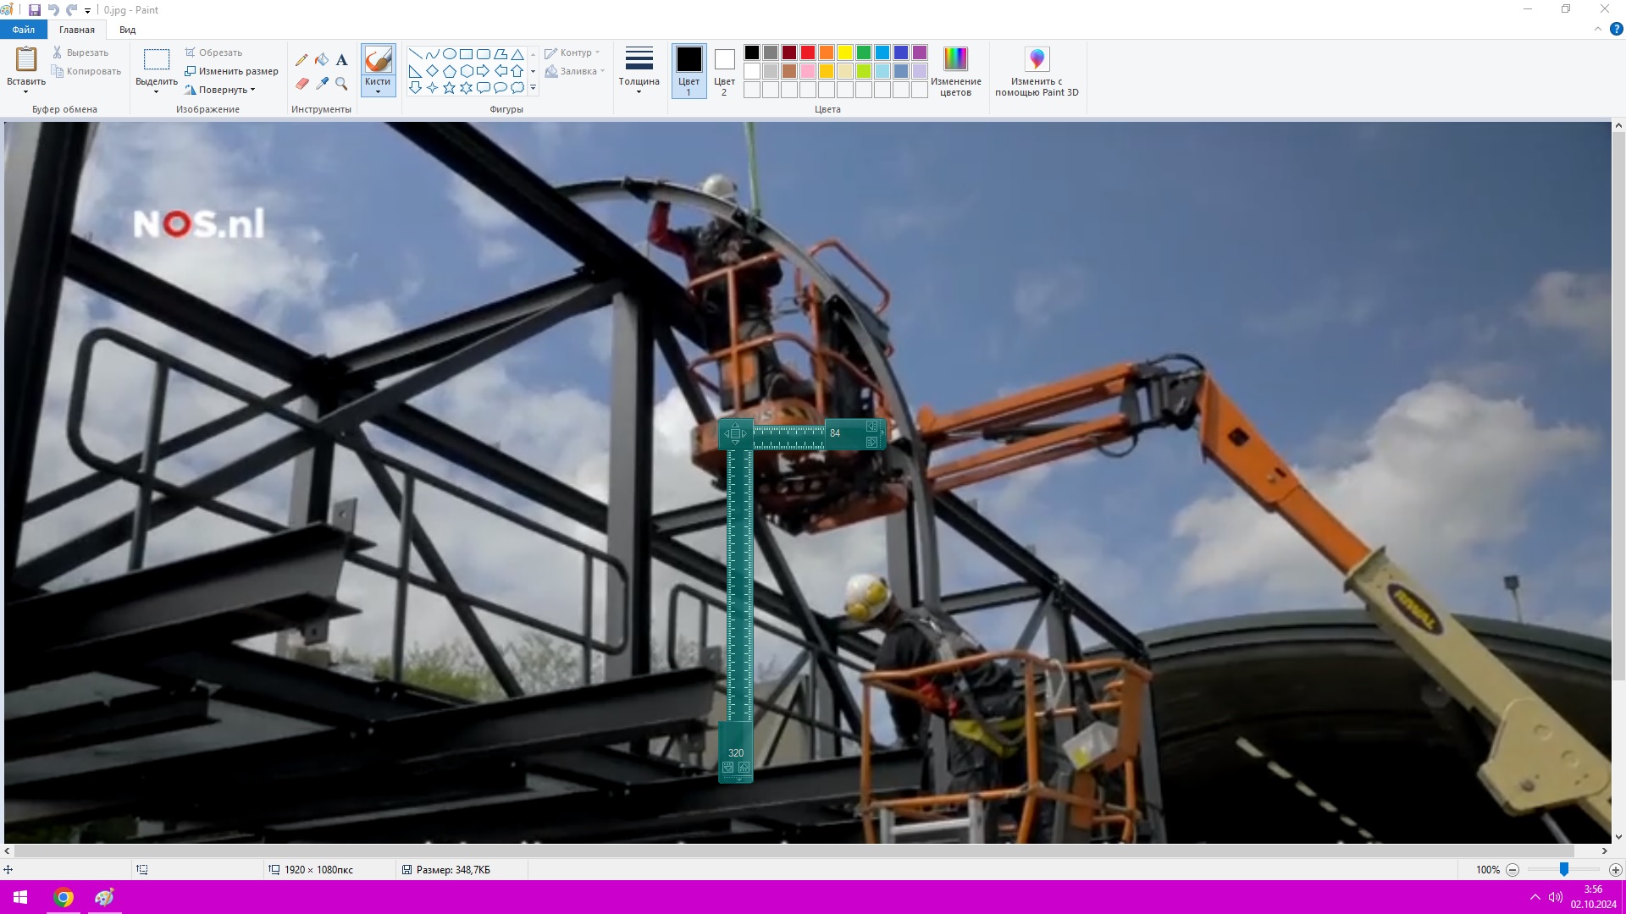Choose the Line shape
The height and width of the screenshot is (914, 1626).
416,54
